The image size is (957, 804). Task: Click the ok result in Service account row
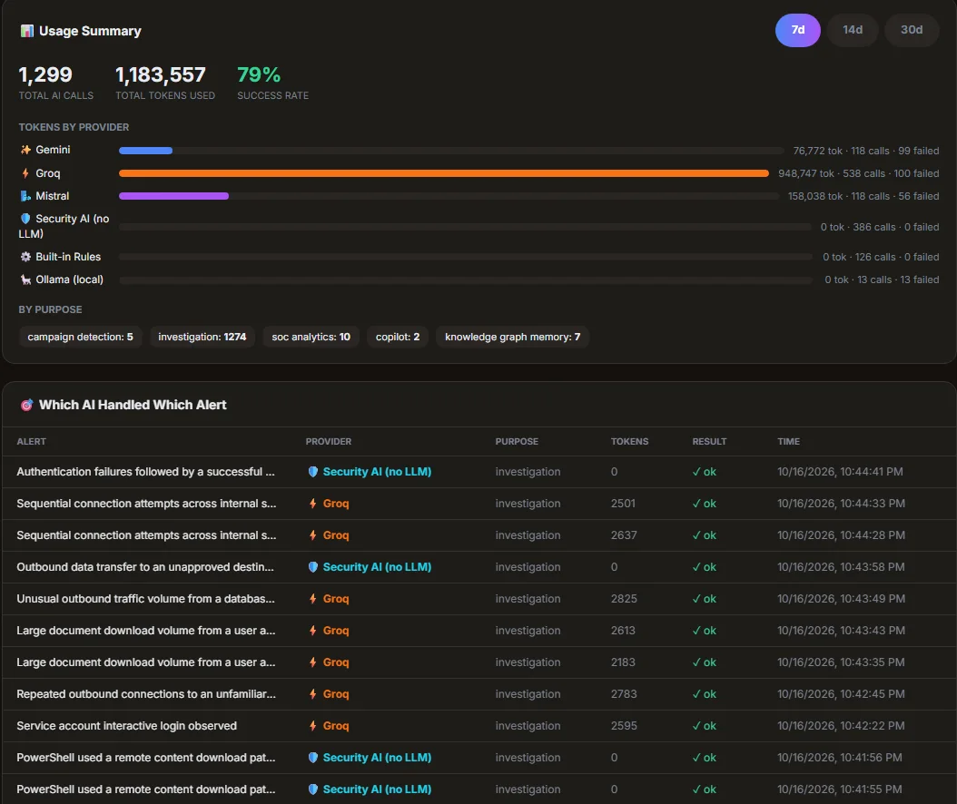tap(705, 725)
